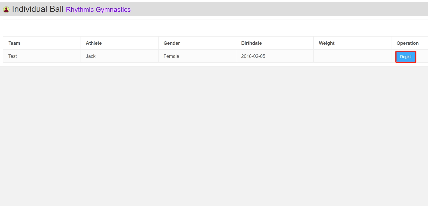Click the Birthdate column header

(x=251, y=43)
